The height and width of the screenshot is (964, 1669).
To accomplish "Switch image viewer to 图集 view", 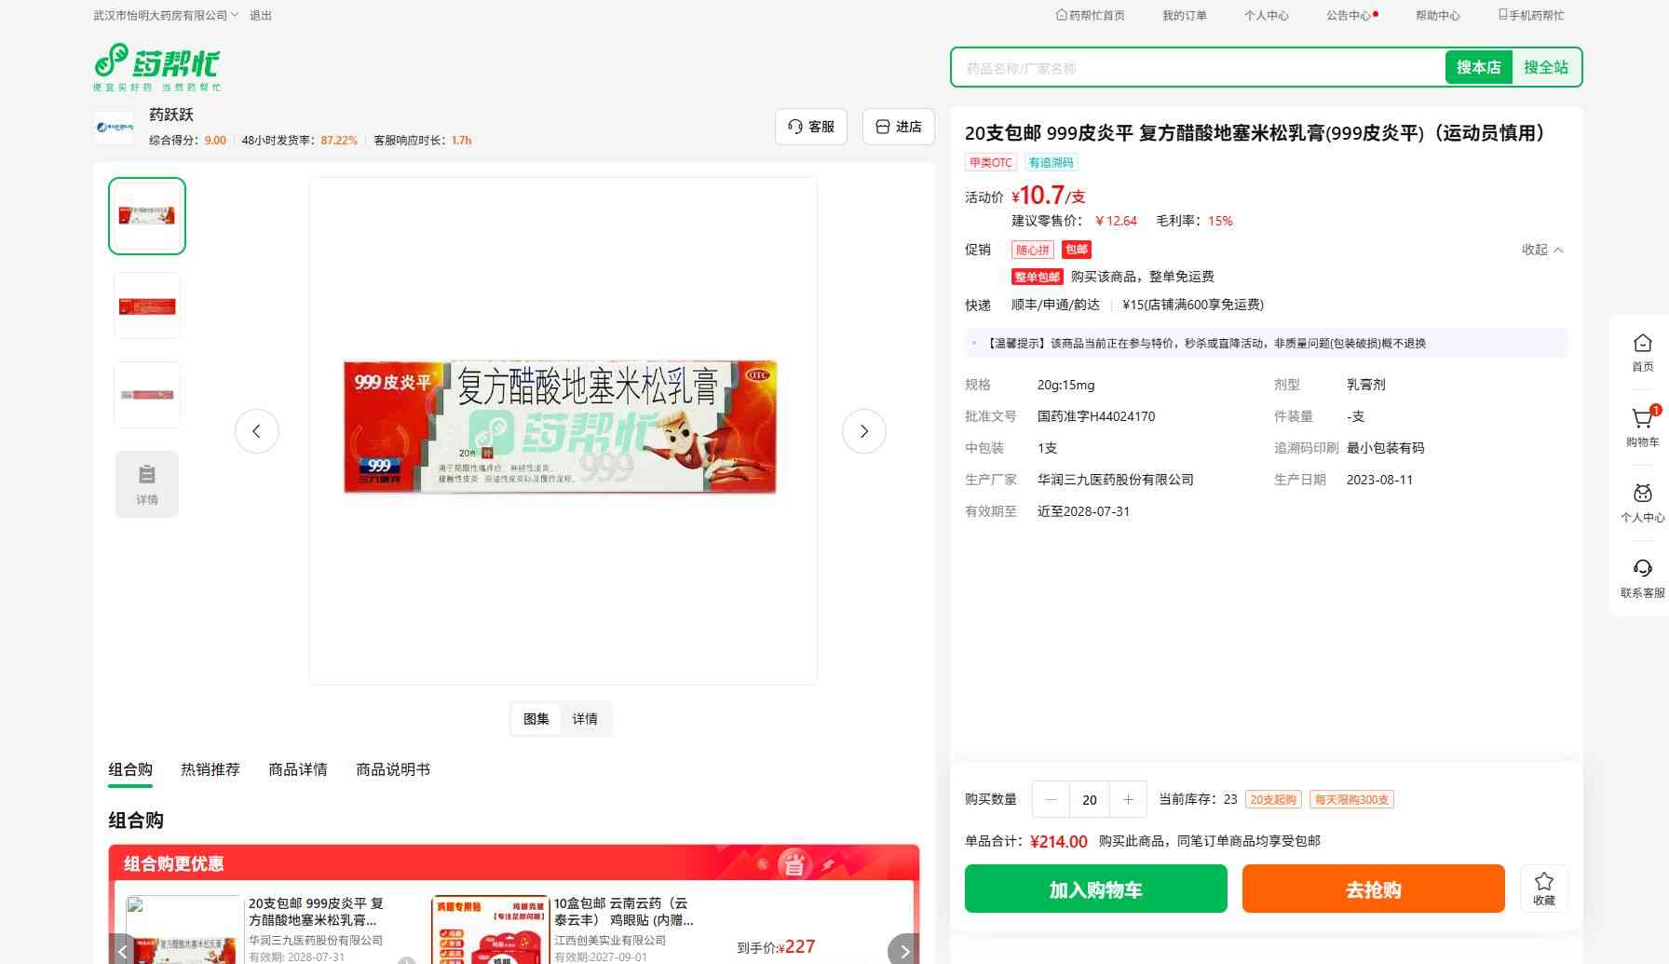I will pyautogui.click(x=536, y=719).
